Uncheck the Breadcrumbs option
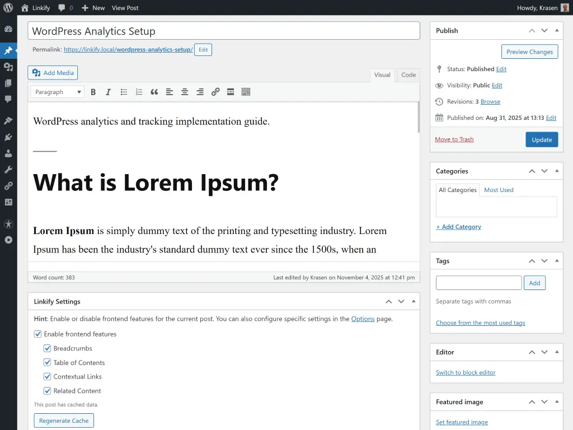The width and height of the screenshot is (573, 430). pos(48,348)
